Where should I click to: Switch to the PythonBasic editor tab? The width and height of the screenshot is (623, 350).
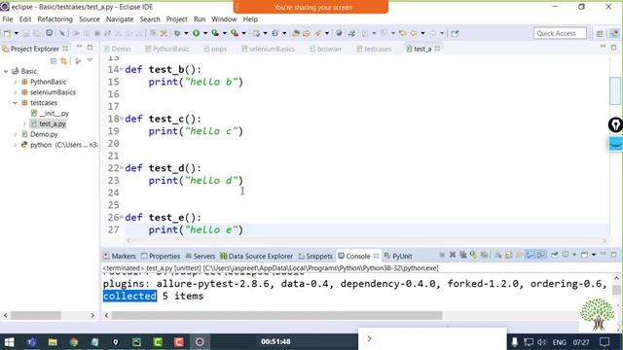[166, 49]
